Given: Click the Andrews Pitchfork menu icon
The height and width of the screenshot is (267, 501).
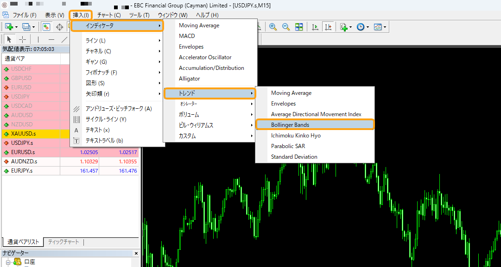Looking at the screenshot, I should pyautogui.click(x=76, y=109).
